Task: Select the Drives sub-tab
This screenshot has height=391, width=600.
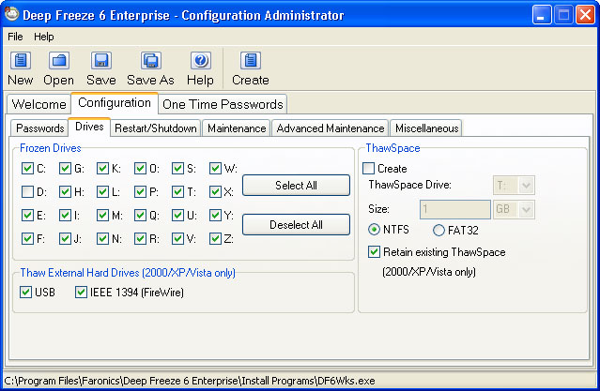Action: tap(89, 127)
